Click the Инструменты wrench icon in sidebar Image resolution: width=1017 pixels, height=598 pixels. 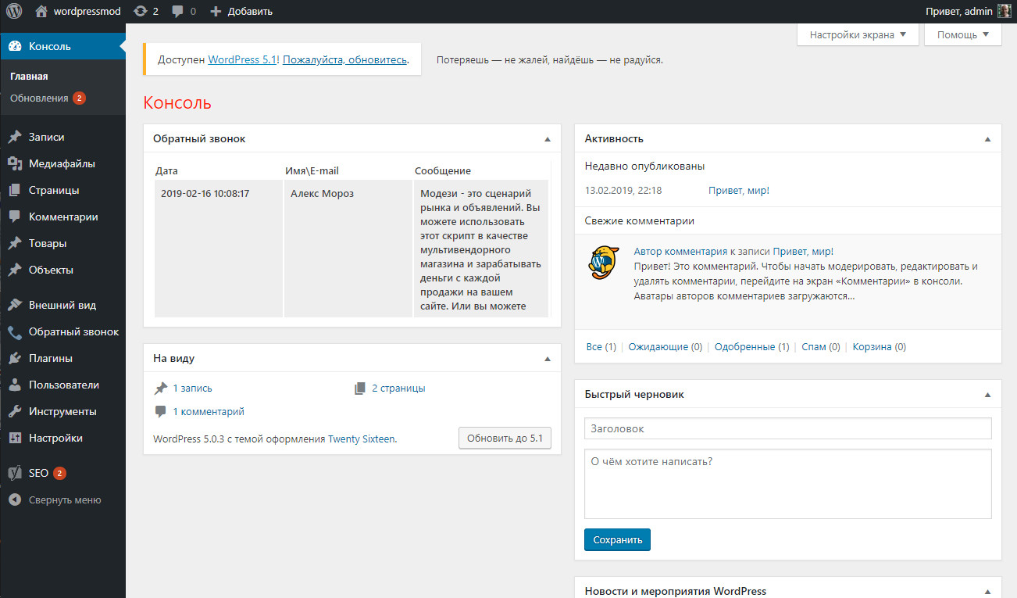(x=15, y=411)
